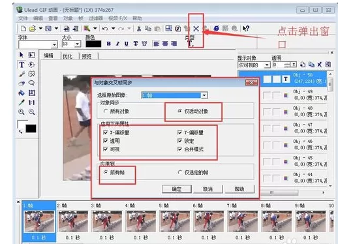Click delete X icon in object panel
The height and width of the screenshot is (244, 338).
point(319,65)
